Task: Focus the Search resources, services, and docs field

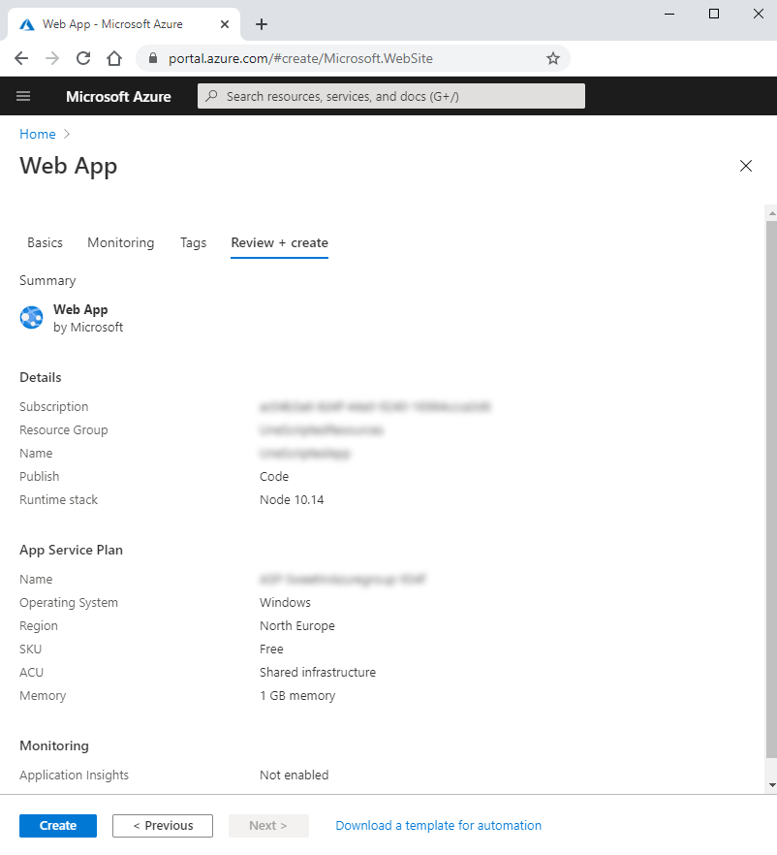Action: point(391,96)
